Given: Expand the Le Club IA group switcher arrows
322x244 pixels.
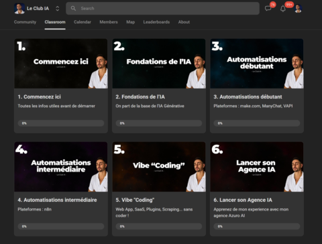Looking at the screenshot, I should coord(58,9).
